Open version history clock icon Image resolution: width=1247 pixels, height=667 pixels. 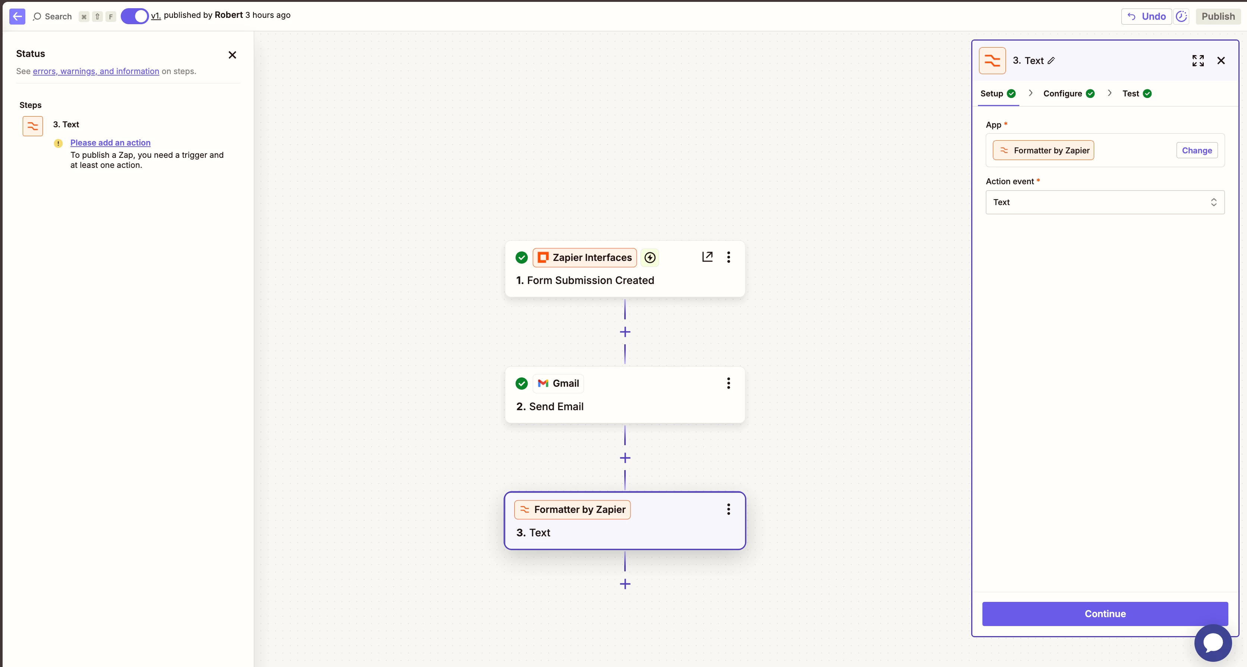point(1181,16)
